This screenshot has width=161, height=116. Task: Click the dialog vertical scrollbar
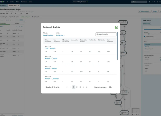117,46
